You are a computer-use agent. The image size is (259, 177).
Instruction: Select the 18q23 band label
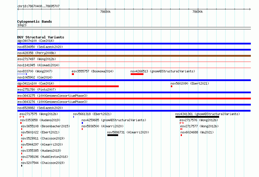[22, 25]
